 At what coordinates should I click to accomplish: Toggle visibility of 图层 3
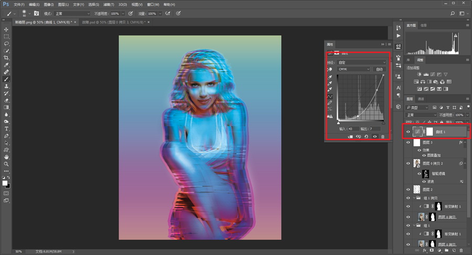pos(408,143)
